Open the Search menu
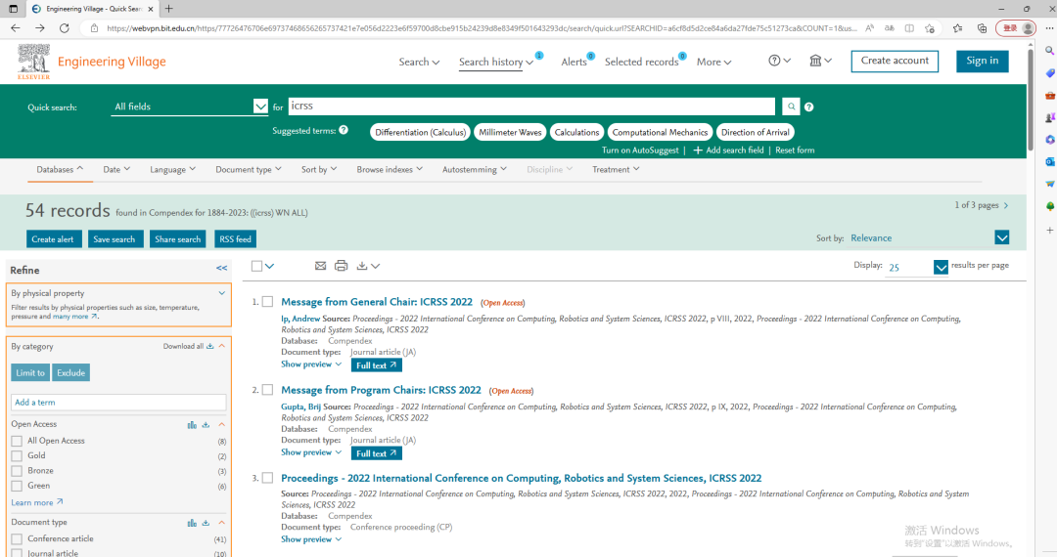1057x557 pixels. [419, 62]
